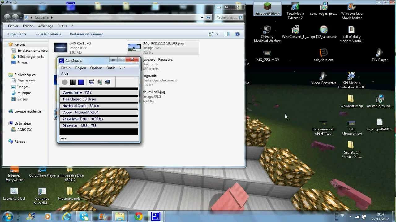Expand the Corbeille breadcrumb arrow
Image resolution: width=396 pixels, height=222 pixels.
pyautogui.click(x=52, y=17)
